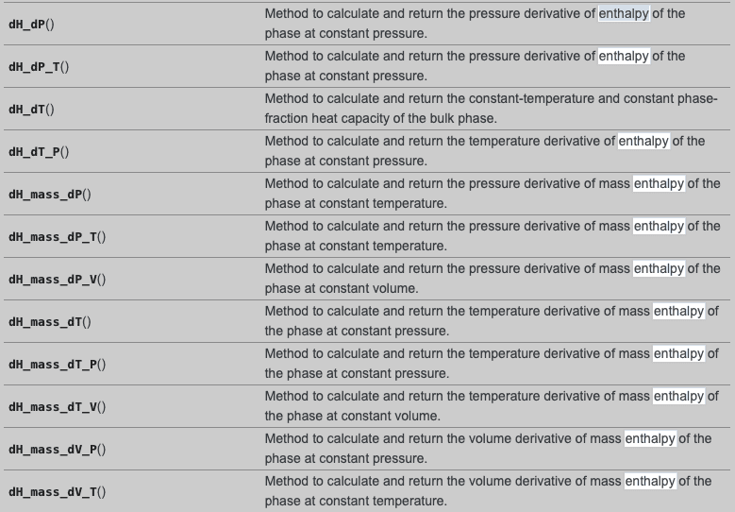Click highlighted 'enthalpy' in the dH_mass_dP() row
The image size is (735, 512).
tap(659, 184)
